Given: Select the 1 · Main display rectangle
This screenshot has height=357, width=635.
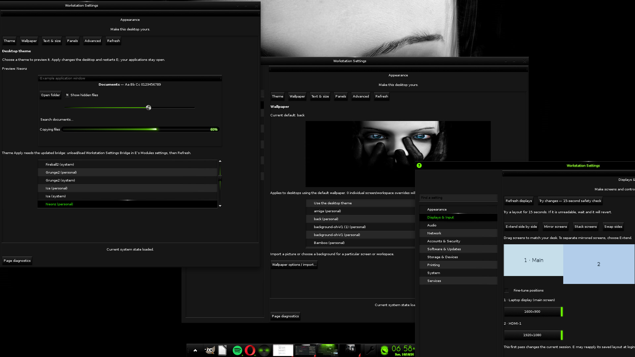Looking at the screenshot, I should (533, 260).
